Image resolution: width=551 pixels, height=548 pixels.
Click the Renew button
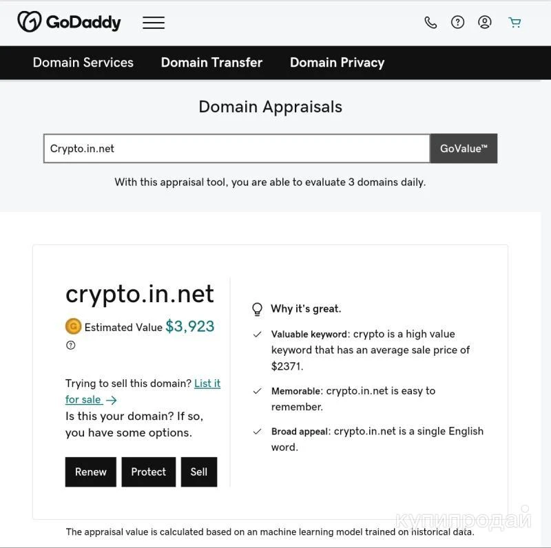pos(91,472)
